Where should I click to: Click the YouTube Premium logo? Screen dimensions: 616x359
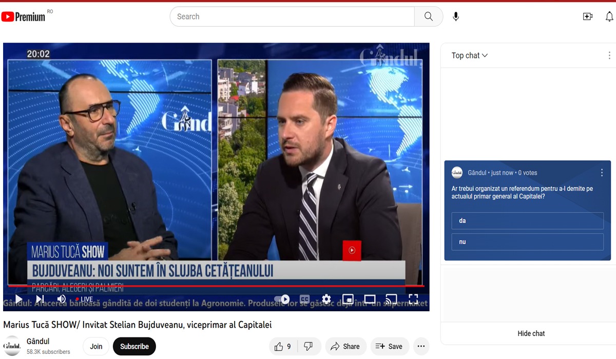coord(23,17)
